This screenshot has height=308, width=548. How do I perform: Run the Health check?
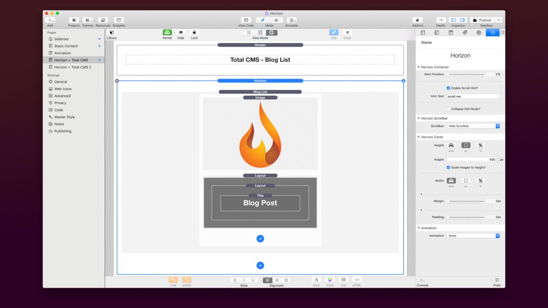(x=441, y=20)
